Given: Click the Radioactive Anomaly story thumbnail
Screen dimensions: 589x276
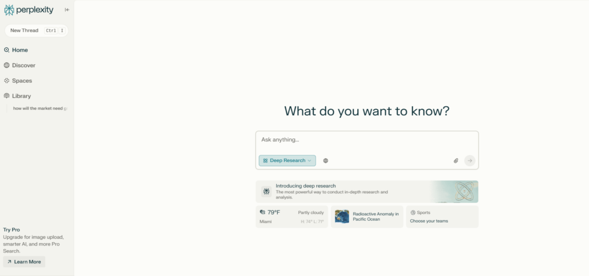Looking at the screenshot, I should 342,217.
